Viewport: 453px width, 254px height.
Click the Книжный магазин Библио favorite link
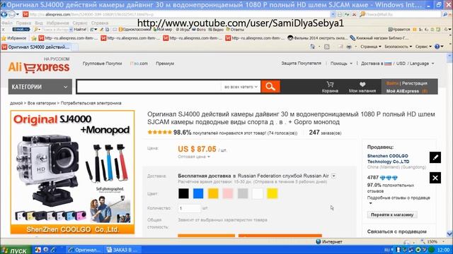379,38
